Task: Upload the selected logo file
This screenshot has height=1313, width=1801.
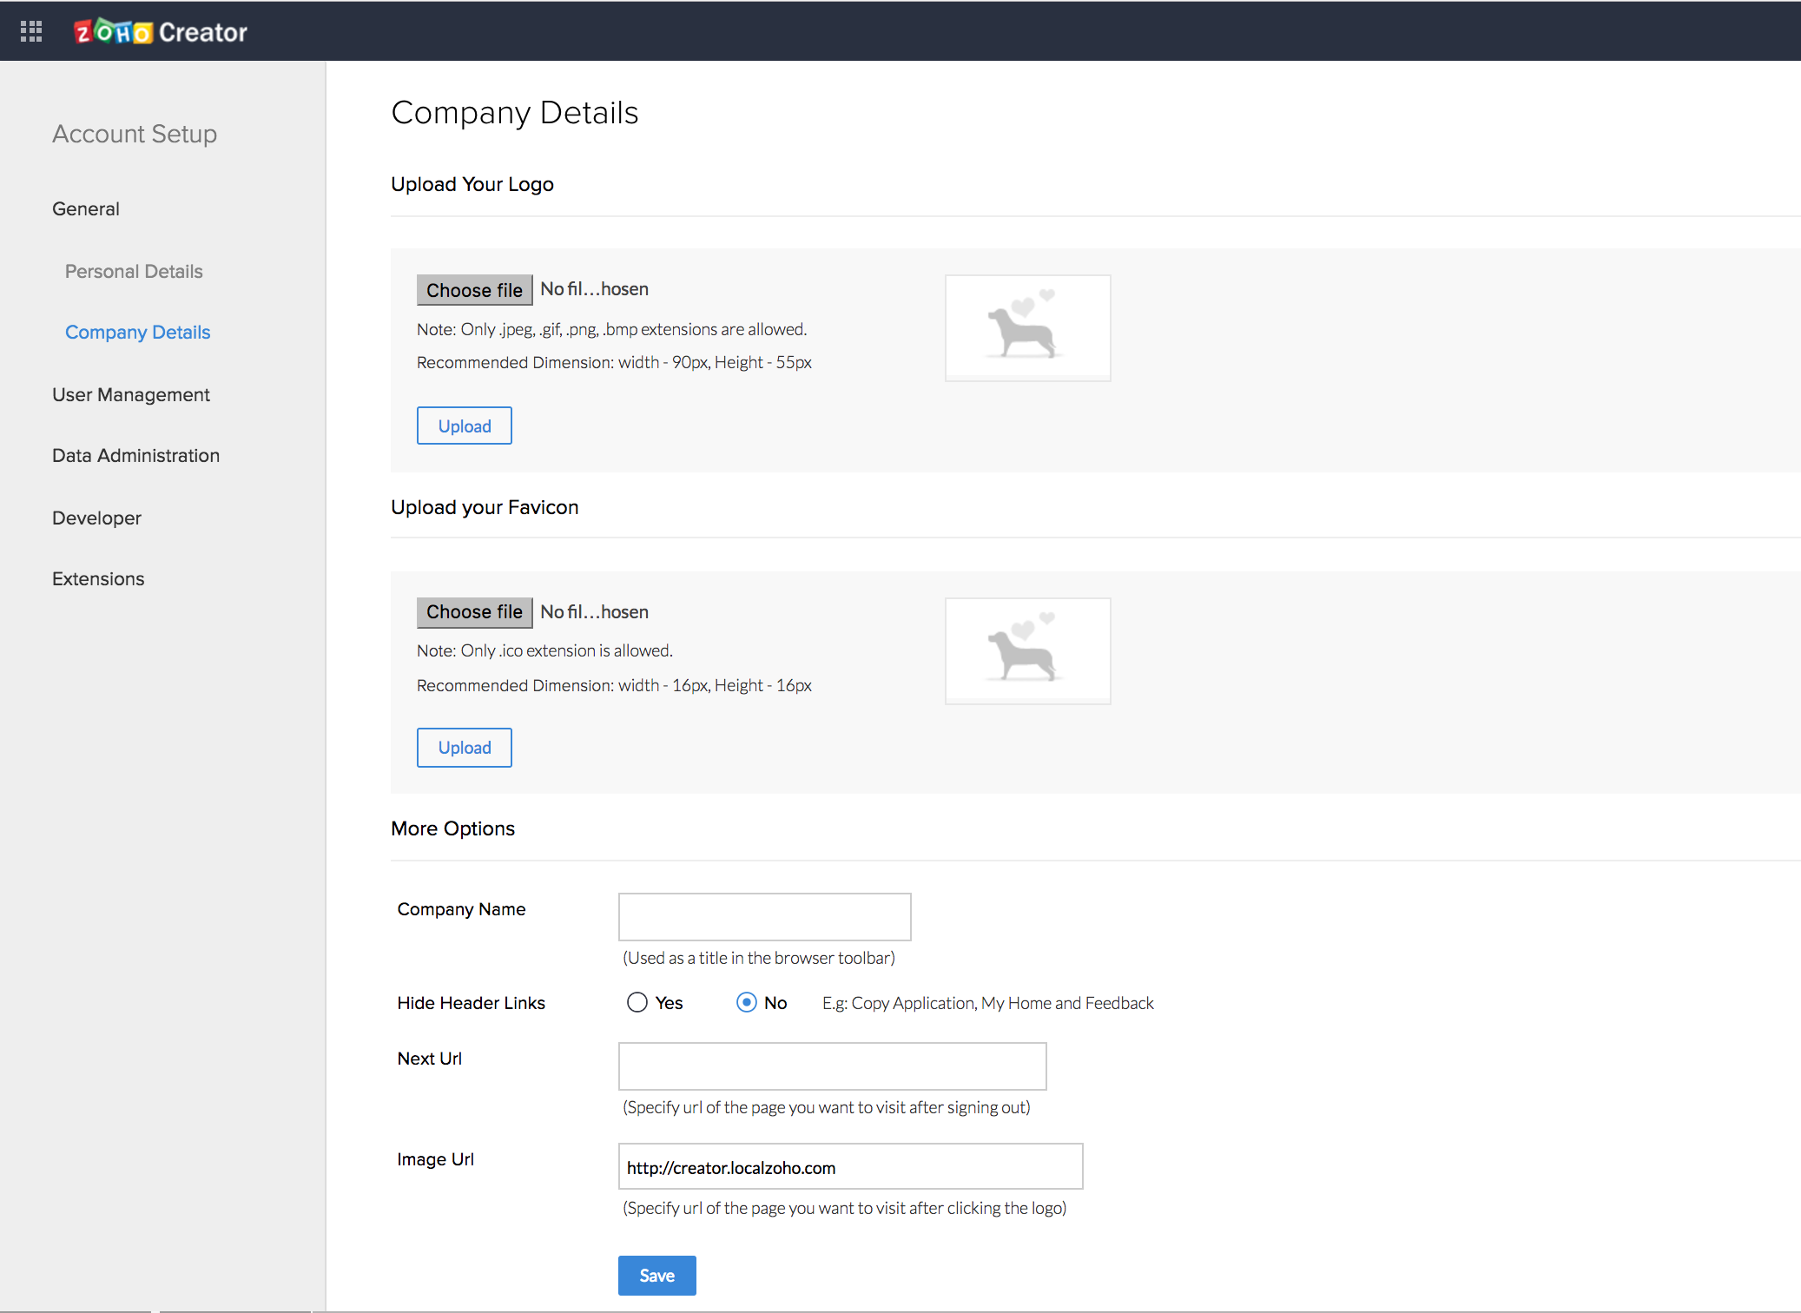Action: (464, 426)
